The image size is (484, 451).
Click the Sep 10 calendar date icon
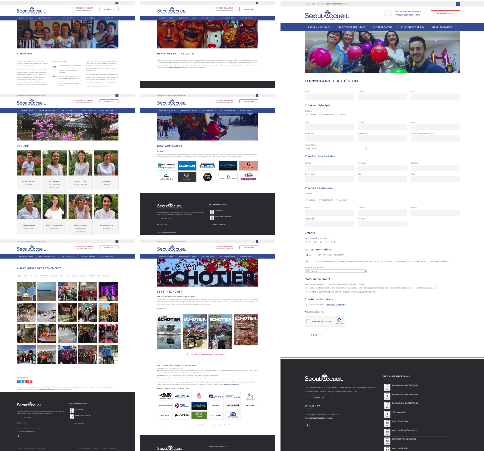pos(387,422)
